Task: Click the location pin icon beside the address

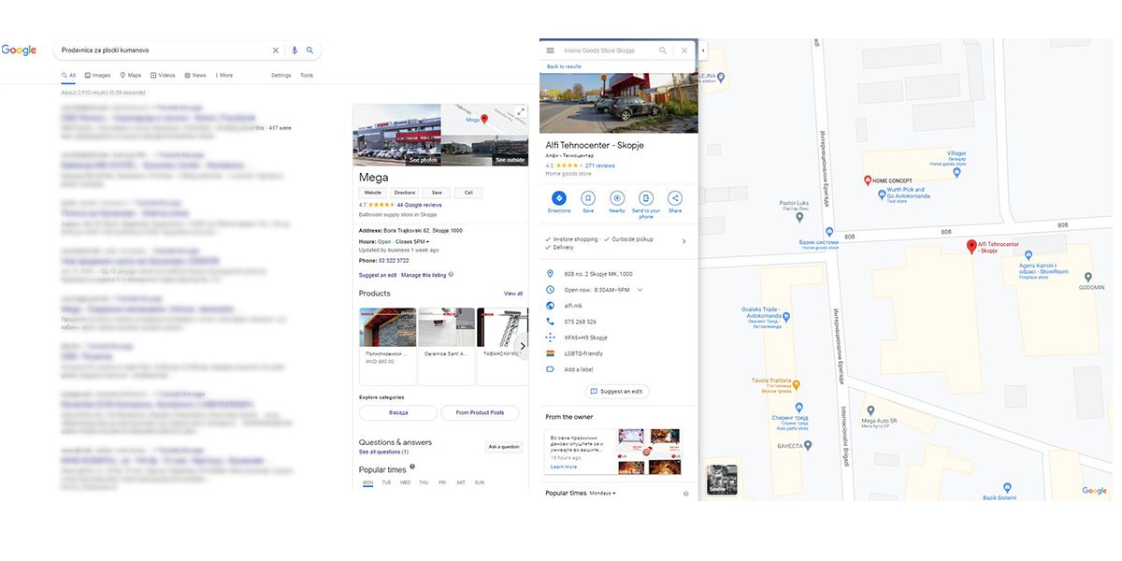Action: pos(551,274)
